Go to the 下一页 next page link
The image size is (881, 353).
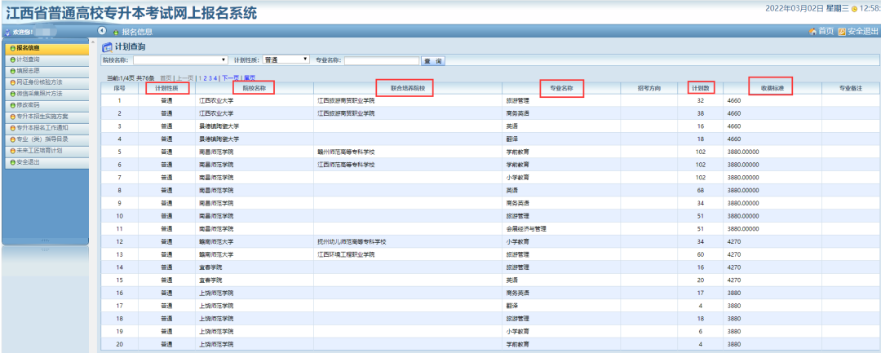[231, 77]
